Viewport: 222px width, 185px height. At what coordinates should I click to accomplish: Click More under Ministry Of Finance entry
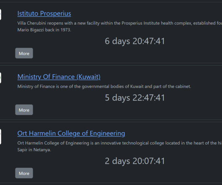click(x=24, y=110)
